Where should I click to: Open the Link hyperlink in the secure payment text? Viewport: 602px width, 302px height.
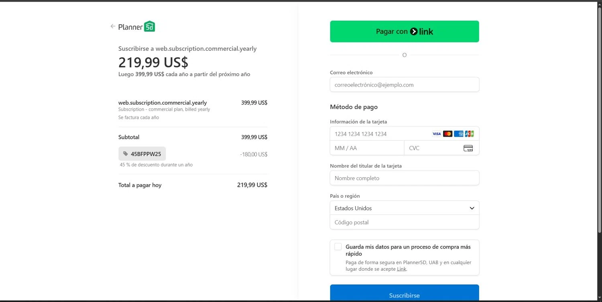click(401, 269)
